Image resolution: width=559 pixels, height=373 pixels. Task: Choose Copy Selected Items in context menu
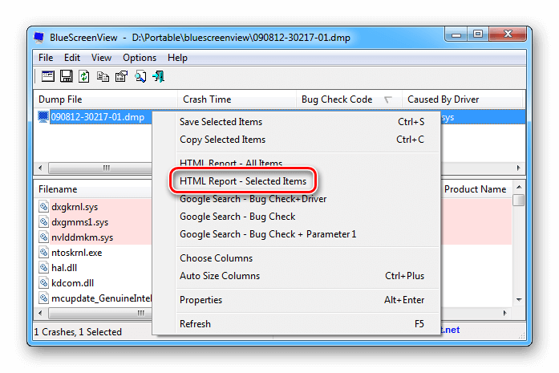(297, 140)
